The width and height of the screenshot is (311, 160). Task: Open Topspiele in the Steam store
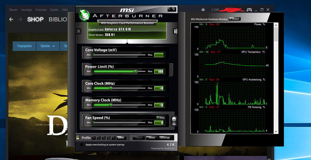pos(24,46)
